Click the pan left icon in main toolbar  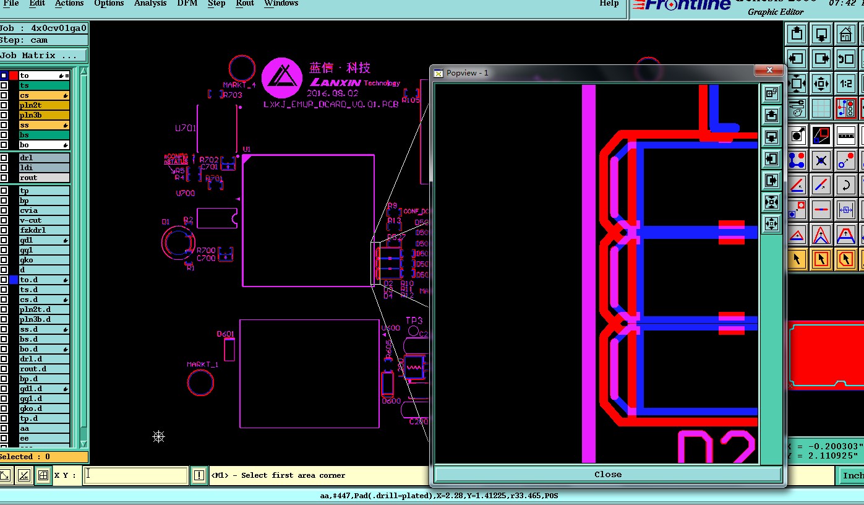point(797,59)
